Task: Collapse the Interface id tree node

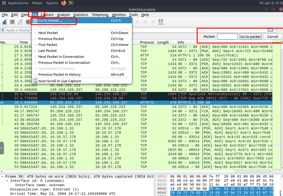Action: 7,181
